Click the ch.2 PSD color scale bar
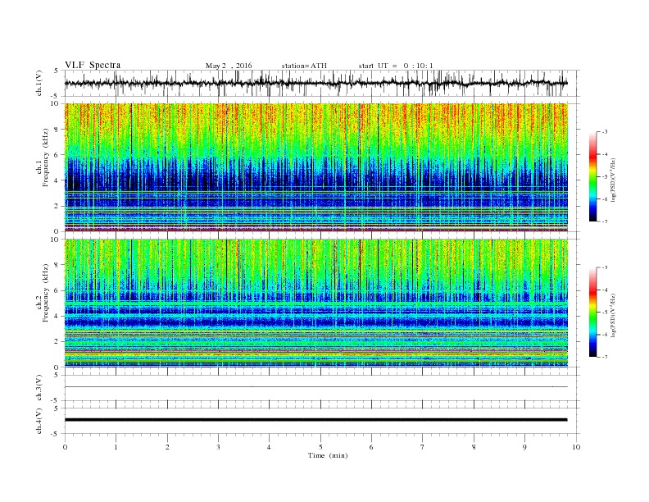 [592, 312]
